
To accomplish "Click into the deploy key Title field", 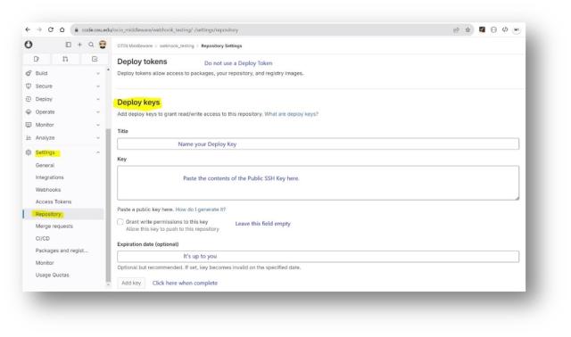I will tap(318, 144).
